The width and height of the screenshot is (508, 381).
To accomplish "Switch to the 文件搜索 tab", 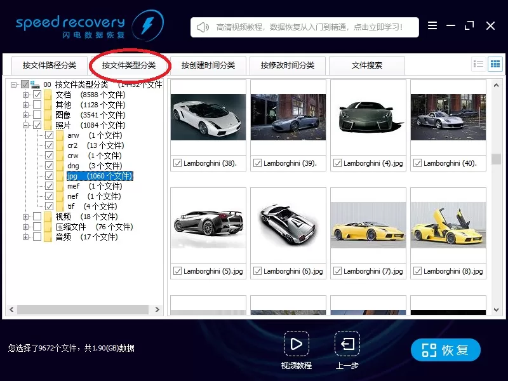I will pyautogui.click(x=367, y=65).
